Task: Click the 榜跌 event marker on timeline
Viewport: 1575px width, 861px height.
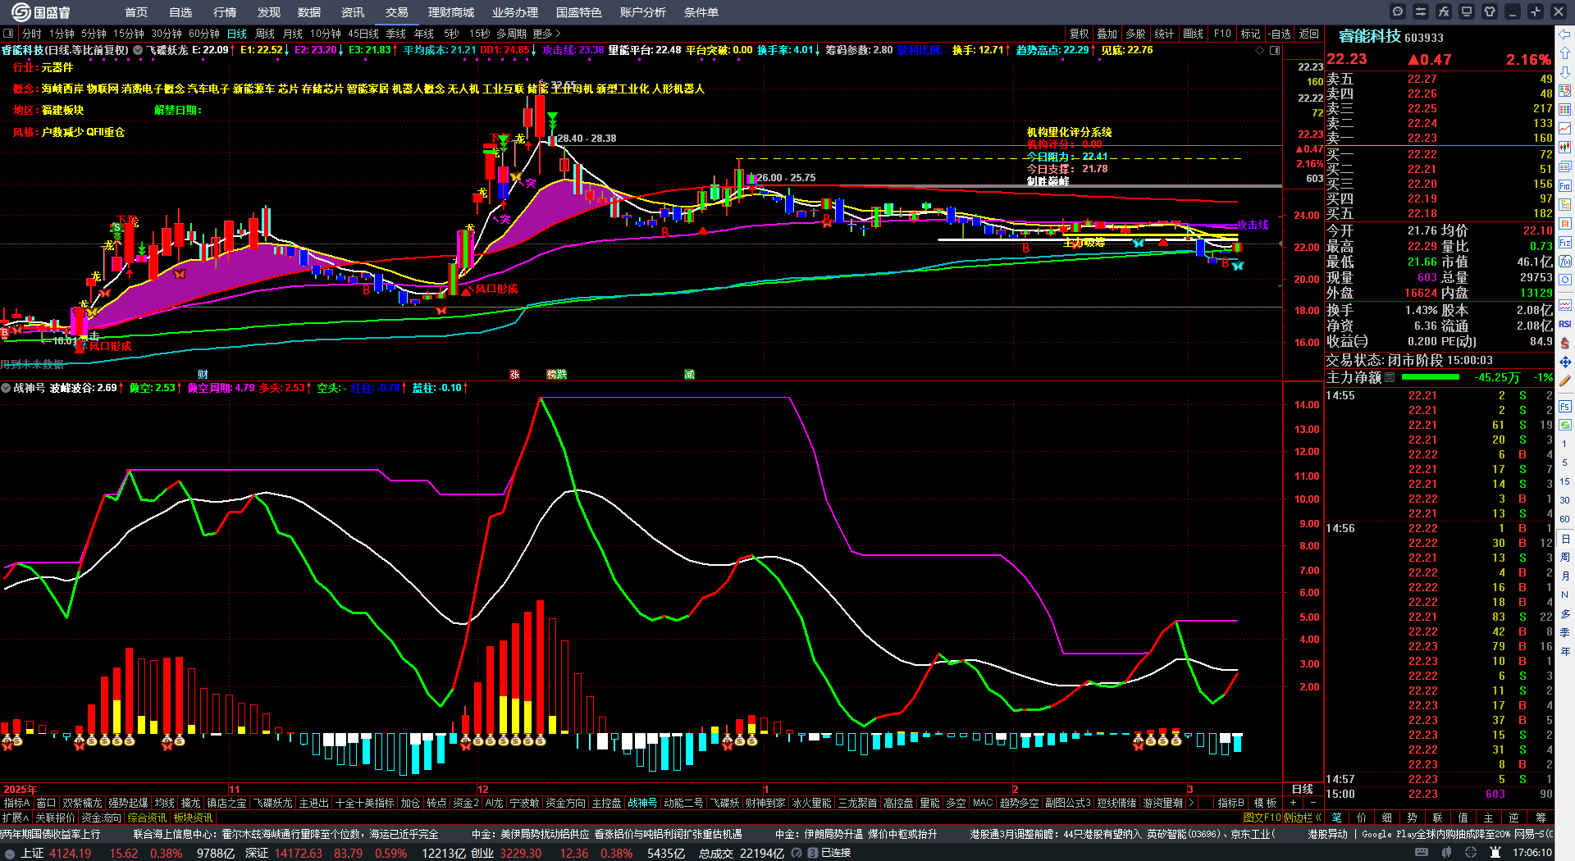Action: pyautogui.click(x=557, y=374)
